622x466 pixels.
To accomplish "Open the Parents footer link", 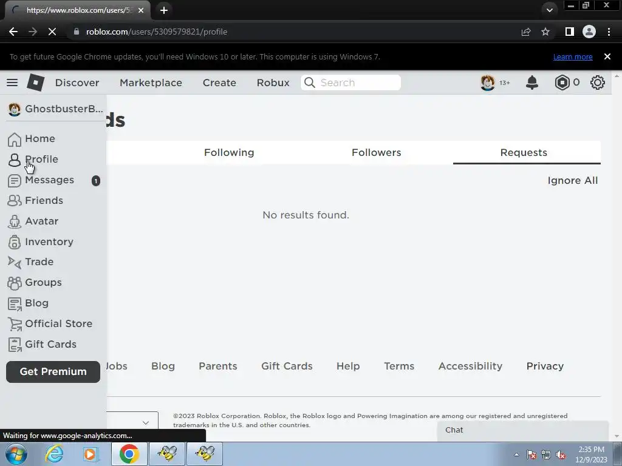I will pos(218,366).
